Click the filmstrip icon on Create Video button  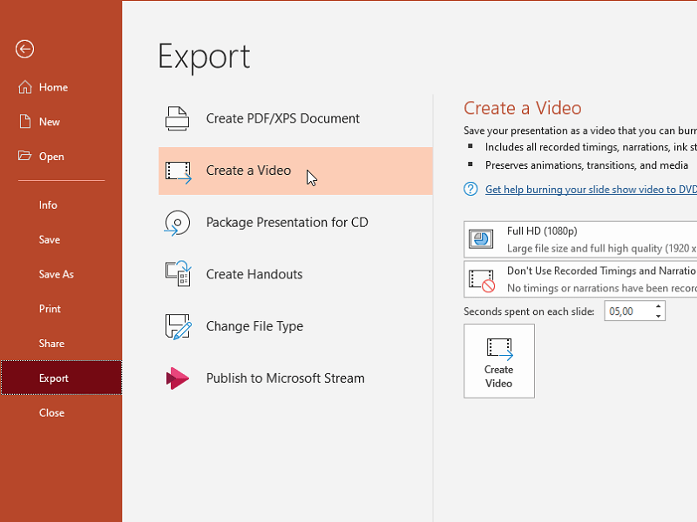pyautogui.click(x=498, y=350)
